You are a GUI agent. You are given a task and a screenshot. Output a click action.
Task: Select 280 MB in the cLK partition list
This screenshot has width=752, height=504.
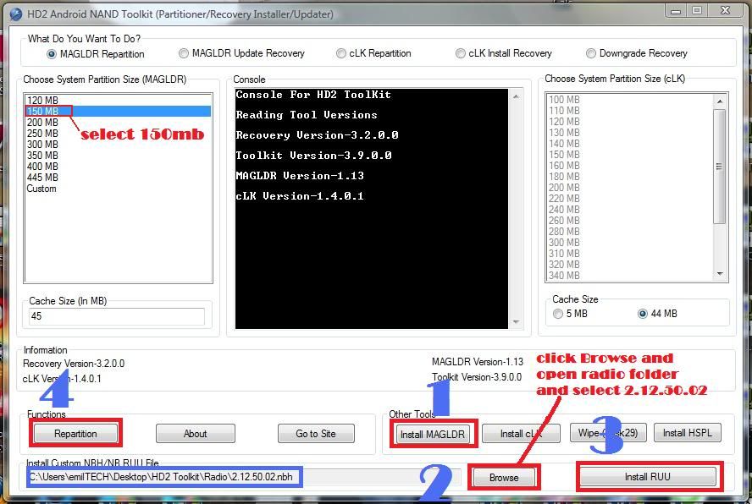tap(630, 232)
